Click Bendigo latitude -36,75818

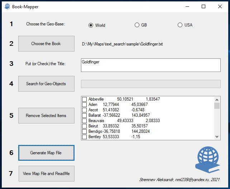pyautogui.click(x=111, y=131)
